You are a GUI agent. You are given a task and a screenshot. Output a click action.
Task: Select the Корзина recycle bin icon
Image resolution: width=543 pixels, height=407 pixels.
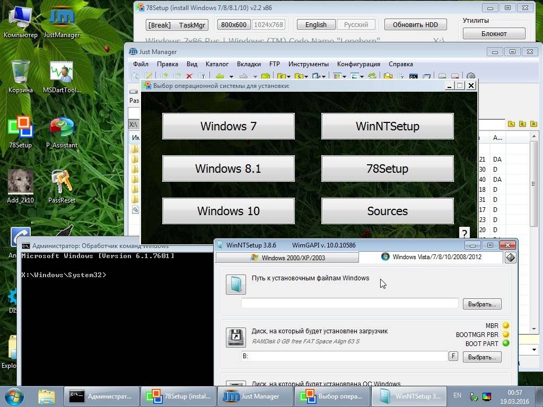point(20,76)
